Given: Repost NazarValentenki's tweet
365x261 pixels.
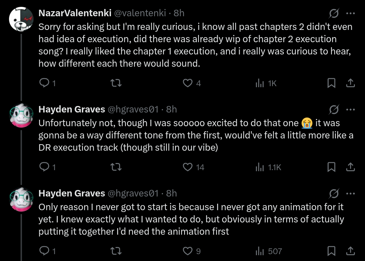Looking at the screenshot, I should point(116,83).
